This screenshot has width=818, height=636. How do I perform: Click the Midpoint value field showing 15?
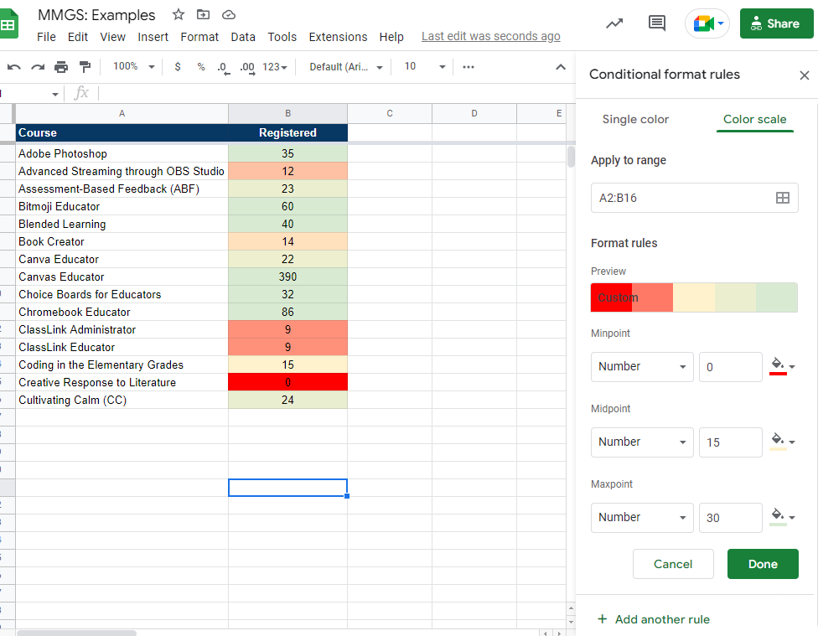[730, 442]
